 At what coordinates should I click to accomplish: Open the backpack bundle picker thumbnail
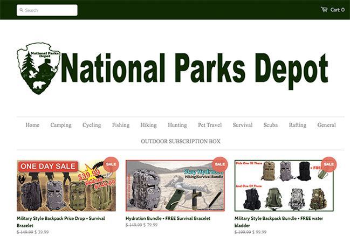click(284, 185)
